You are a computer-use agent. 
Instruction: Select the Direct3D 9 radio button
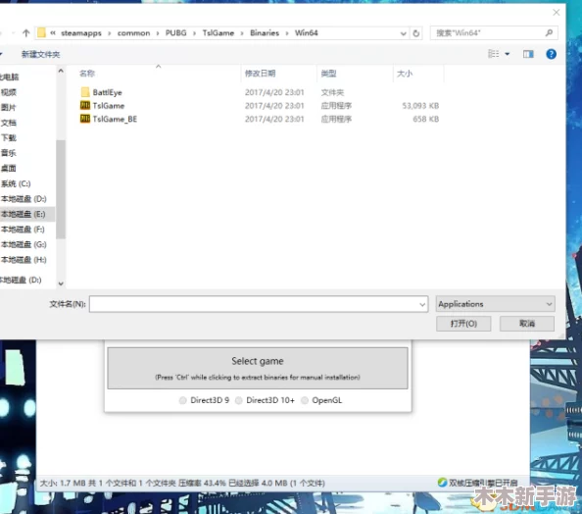182,400
